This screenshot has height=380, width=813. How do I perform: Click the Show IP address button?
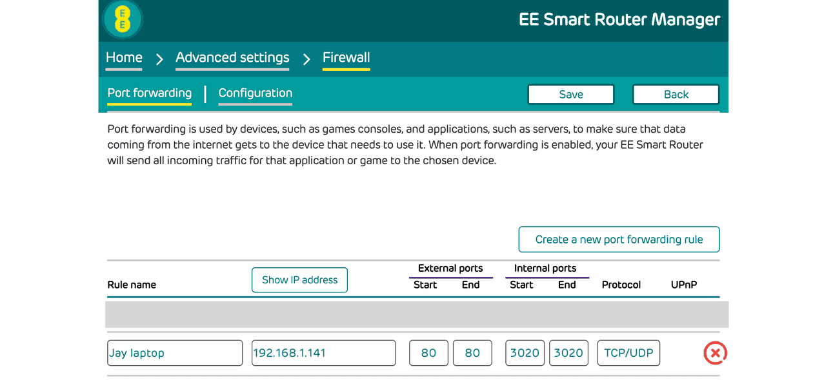pos(299,280)
